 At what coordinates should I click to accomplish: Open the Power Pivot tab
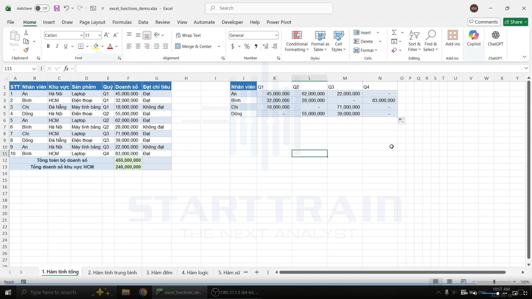pos(279,22)
